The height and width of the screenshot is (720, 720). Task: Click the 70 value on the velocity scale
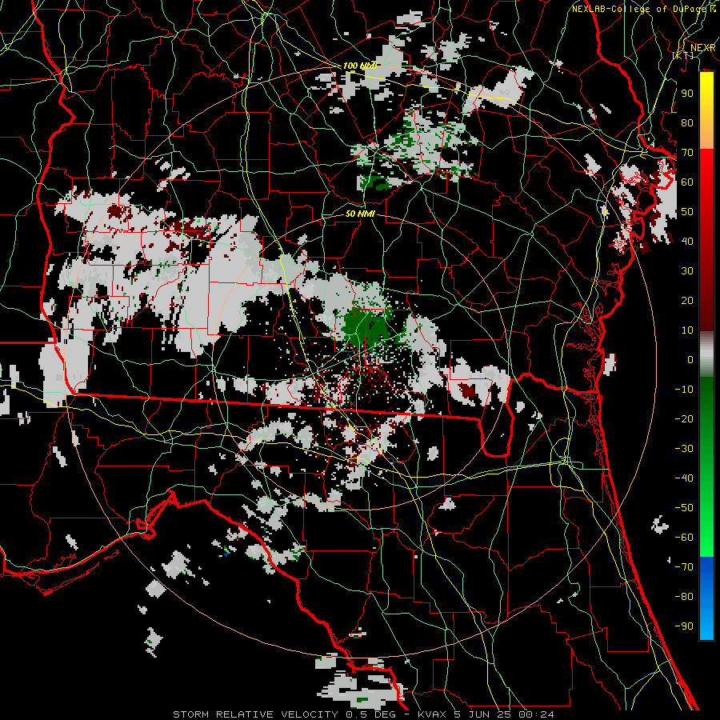pyautogui.click(x=687, y=153)
